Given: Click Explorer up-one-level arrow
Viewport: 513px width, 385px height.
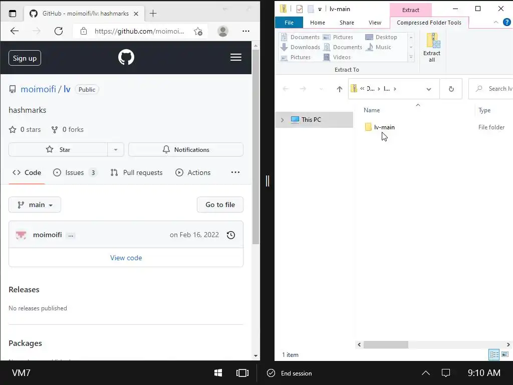Looking at the screenshot, I should 339,89.
